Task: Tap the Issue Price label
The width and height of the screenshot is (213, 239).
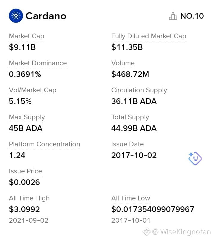Action: 25,171
